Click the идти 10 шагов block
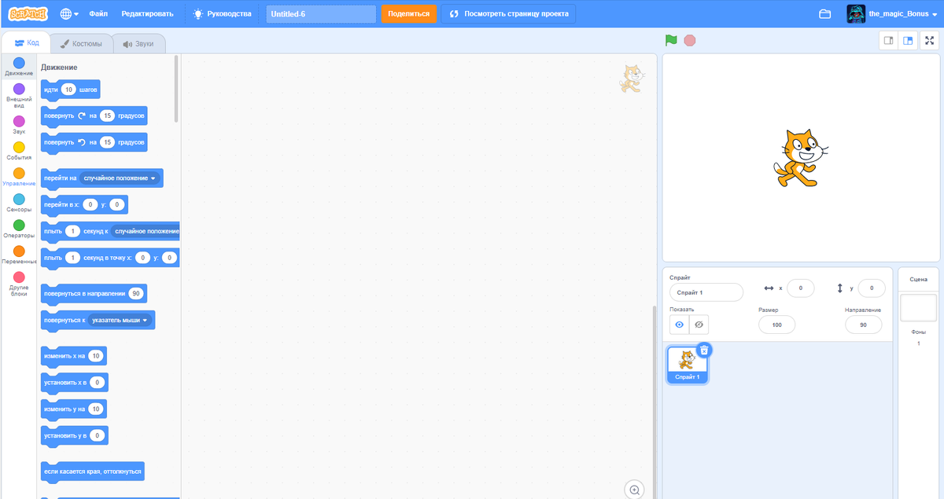Viewport: 944px width, 499px height. [70, 90]
